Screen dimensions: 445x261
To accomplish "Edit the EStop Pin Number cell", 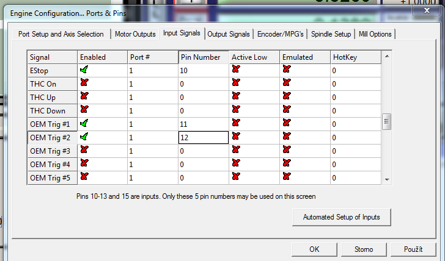I will (204, 71).
